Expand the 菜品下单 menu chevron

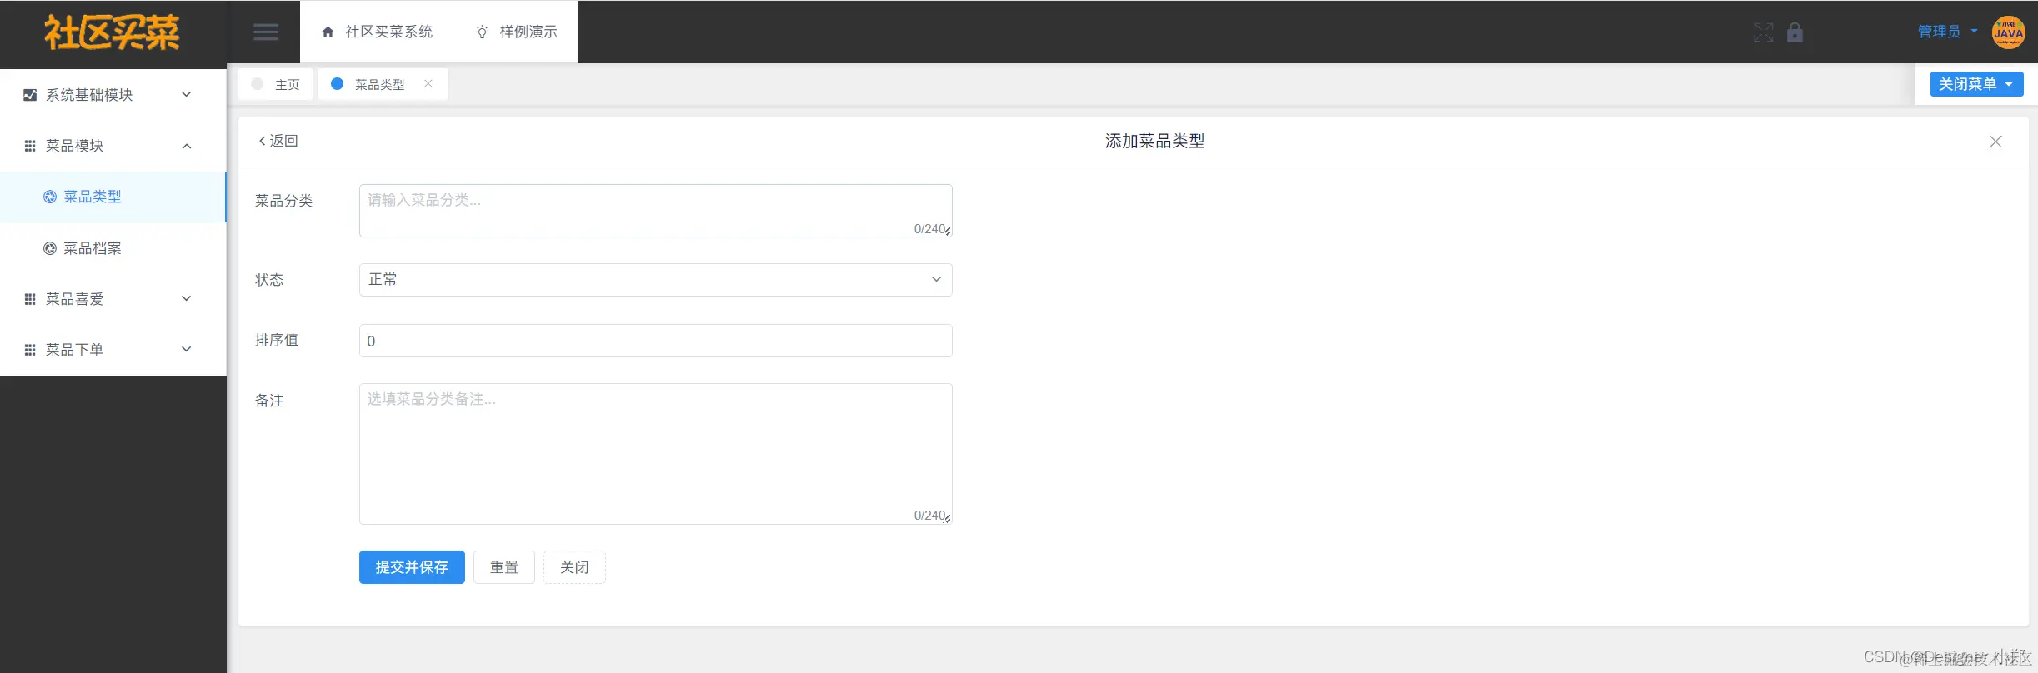point(187,349)
